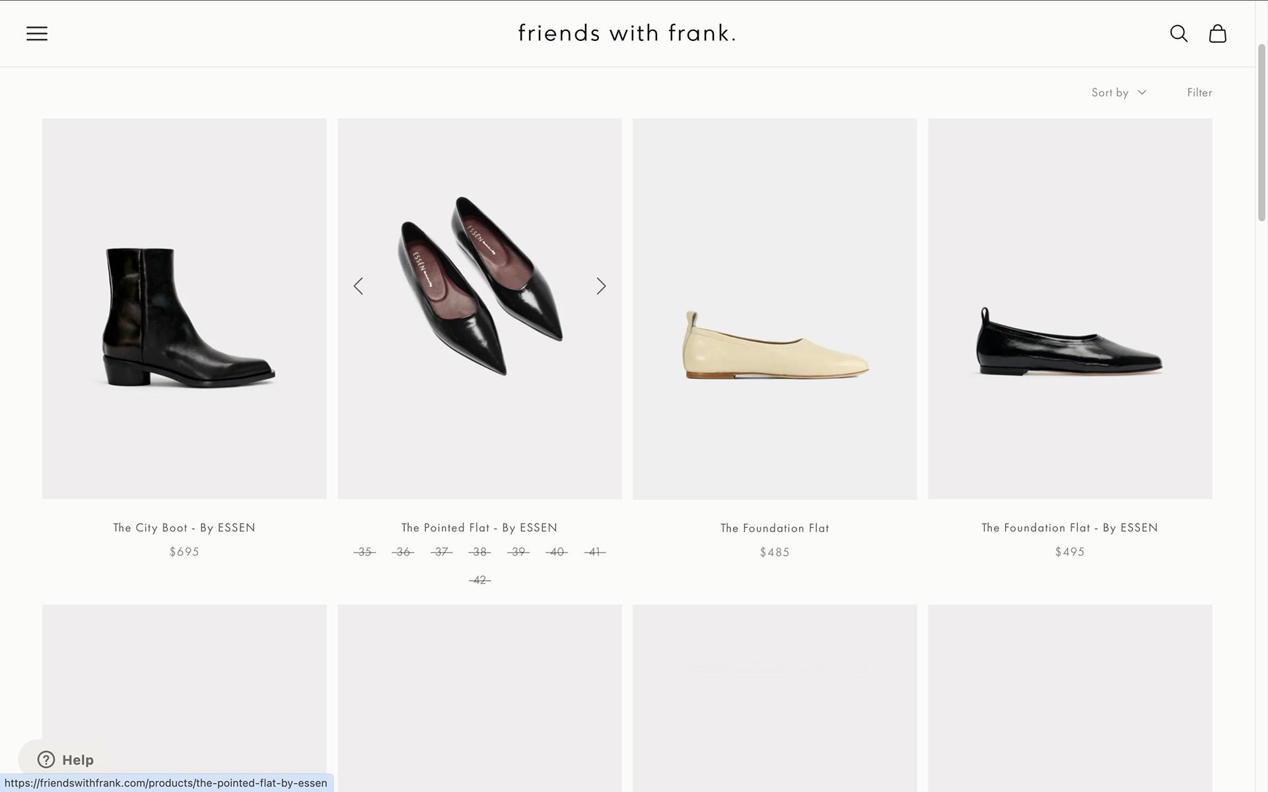Click the $485 Foundation Flat price

click(x=775, y=552)
